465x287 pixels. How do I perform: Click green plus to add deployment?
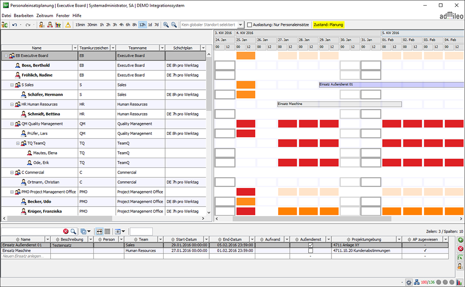click(x=460, y=240)
